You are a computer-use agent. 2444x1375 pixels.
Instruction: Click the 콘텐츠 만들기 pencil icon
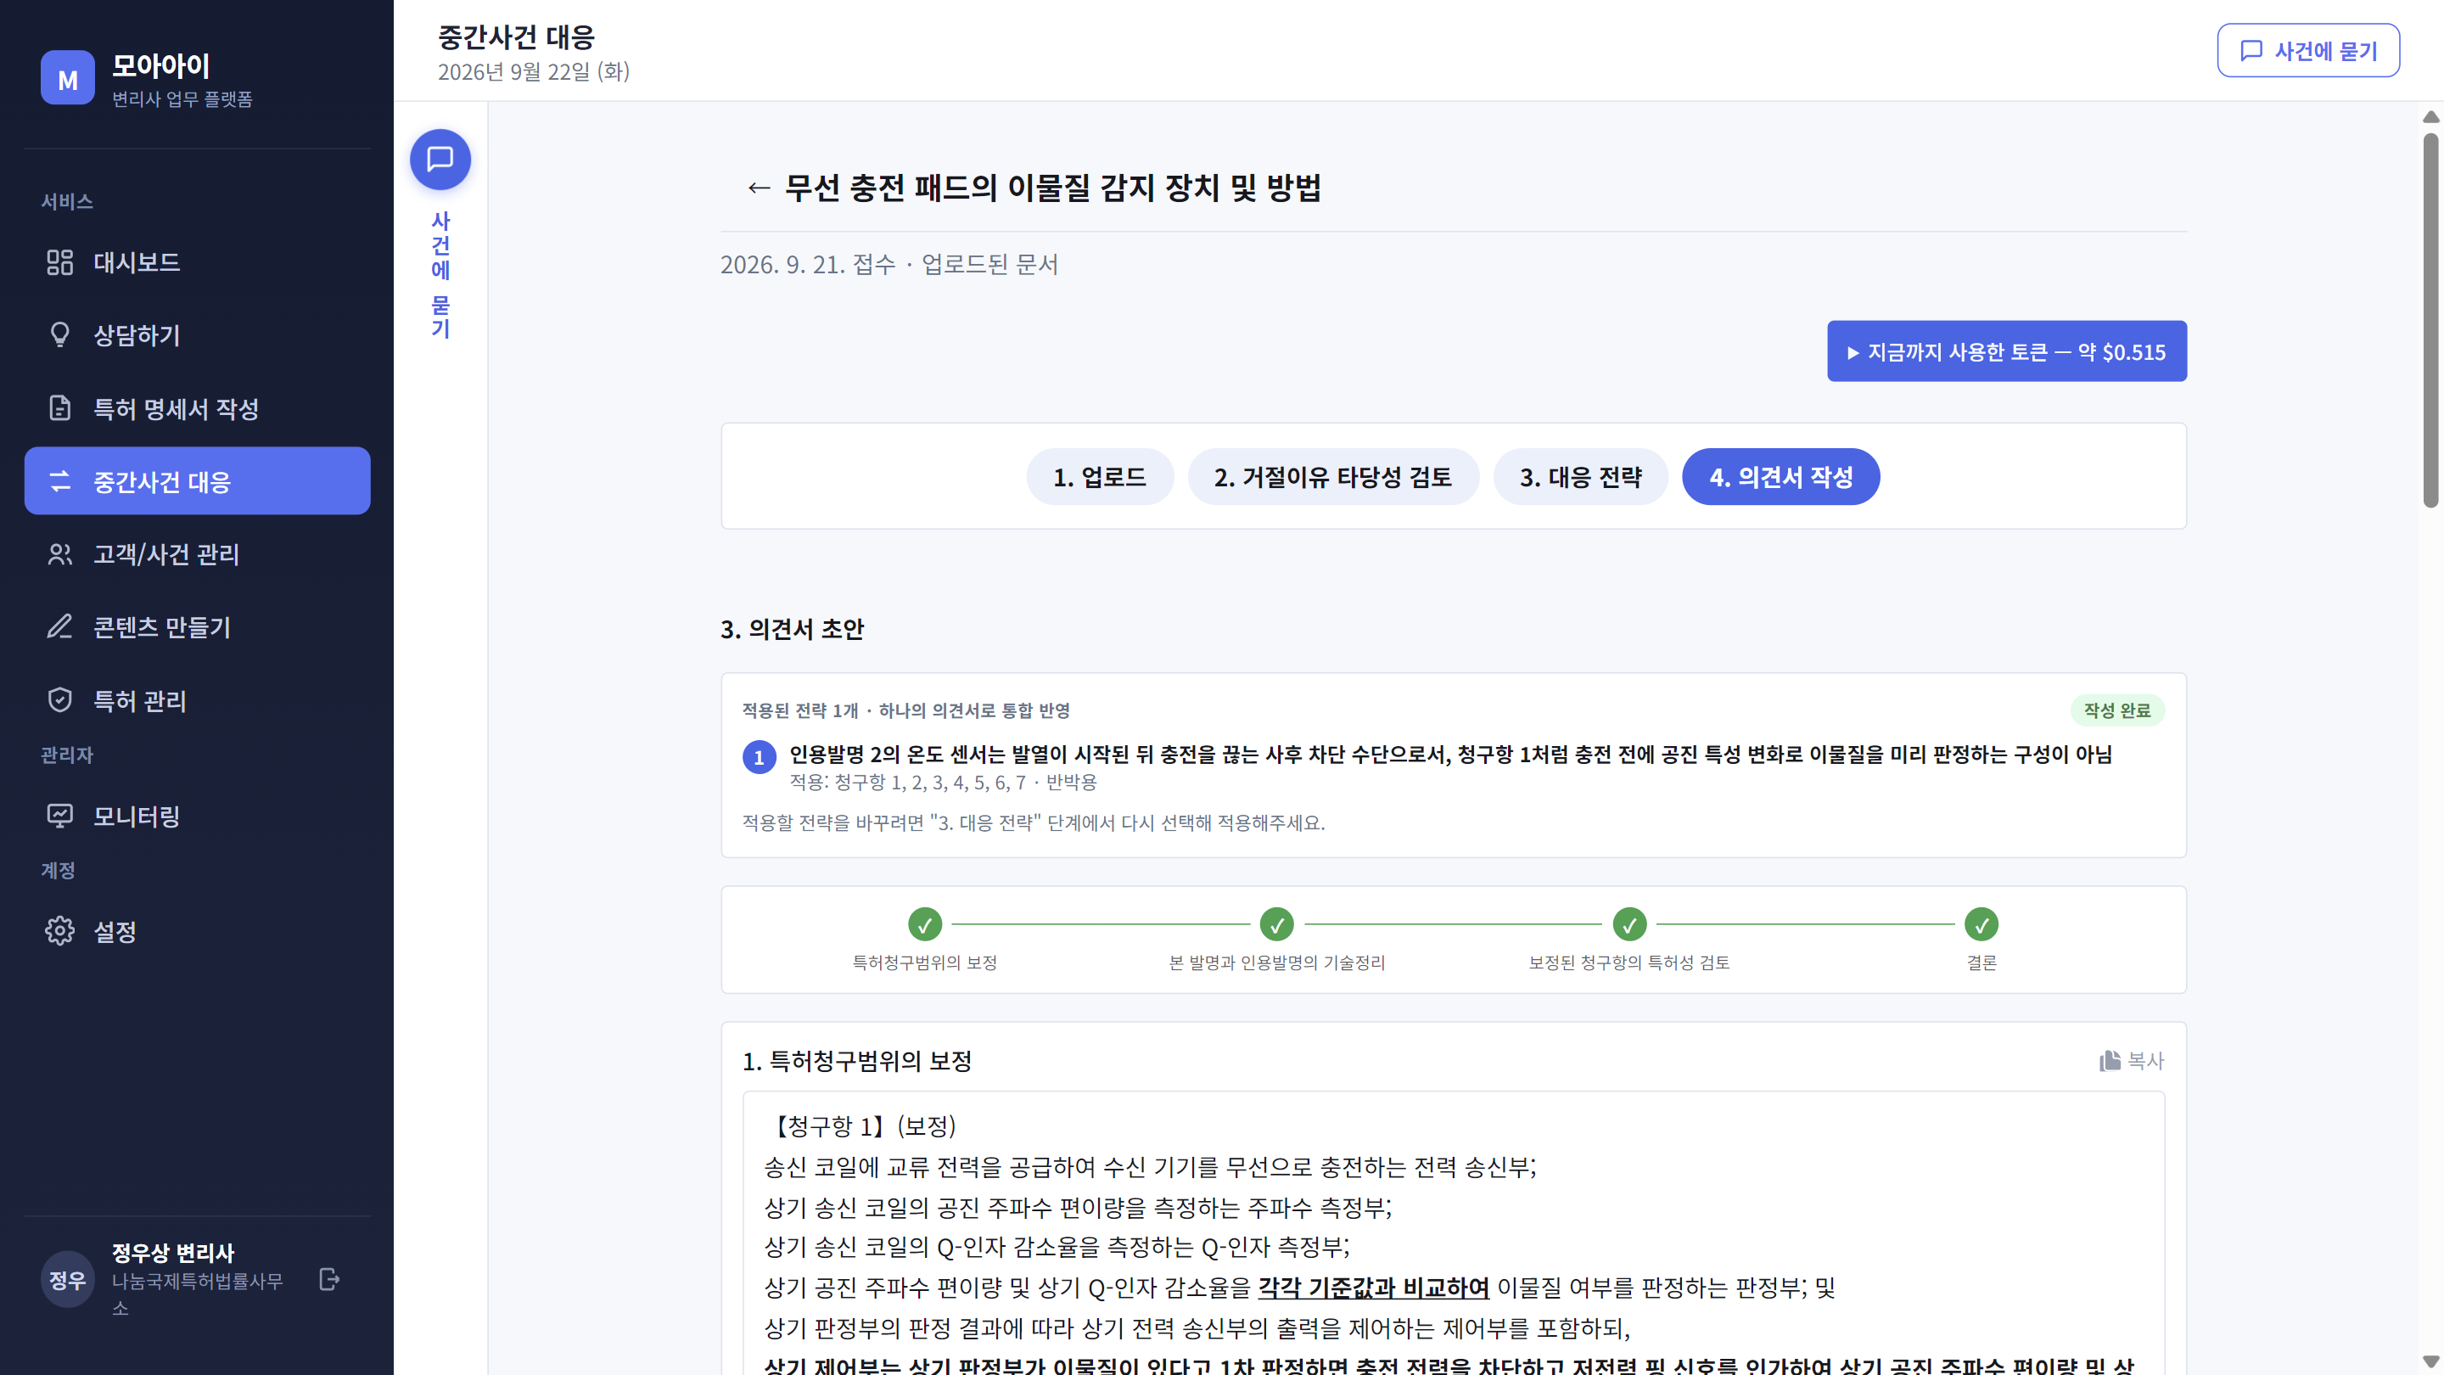[x=59, y=627]
